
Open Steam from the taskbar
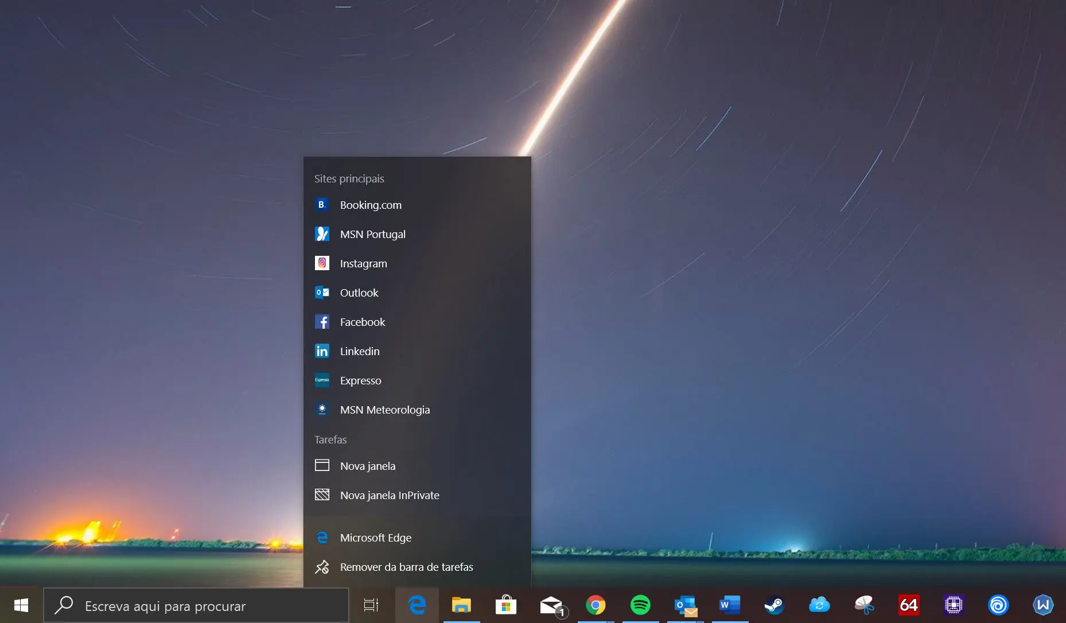pyautogui.click(x=775, y=605)
